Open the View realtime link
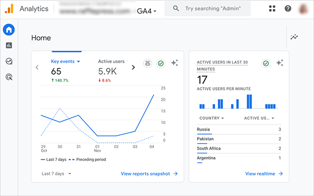 tap(264, 174)
